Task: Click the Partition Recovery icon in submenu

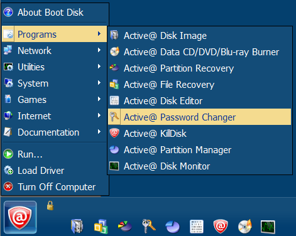Action: pyautogui.click(x=114, y=68)
